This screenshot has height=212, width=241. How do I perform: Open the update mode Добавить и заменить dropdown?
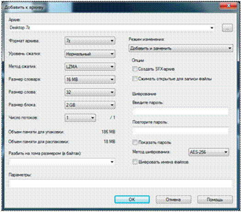point(181,48)
